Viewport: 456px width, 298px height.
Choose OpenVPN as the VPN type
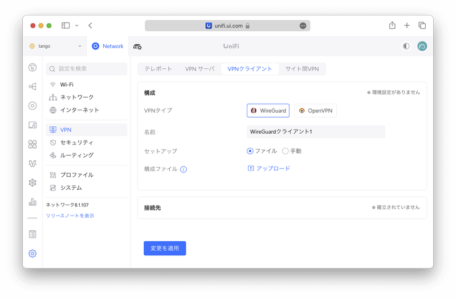tap(315, 110)
